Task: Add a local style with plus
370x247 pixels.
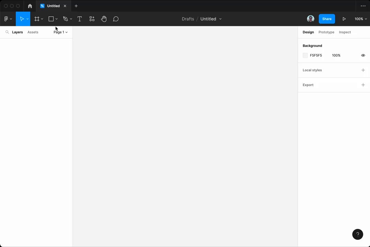Action: click(363, 70)
